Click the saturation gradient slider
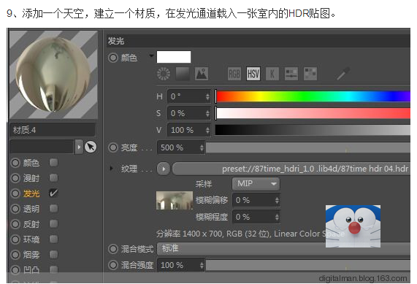417x284 pixels. [x=313, y=113]
